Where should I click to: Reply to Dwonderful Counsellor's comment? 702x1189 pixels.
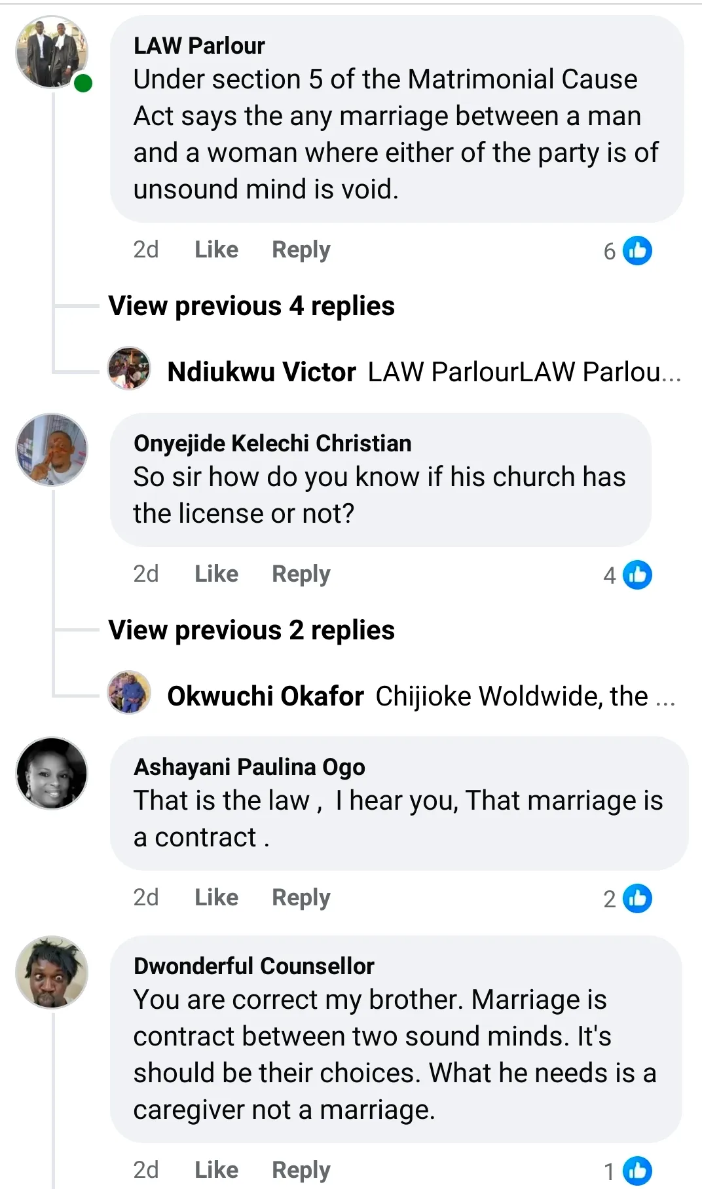[x=301, y=1170]
